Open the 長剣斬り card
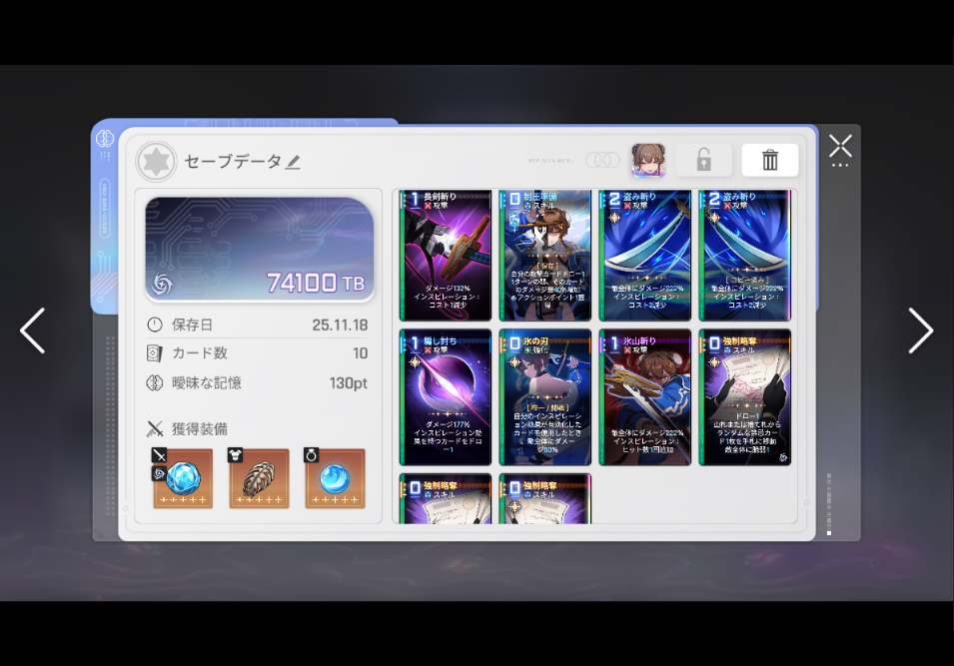Screen dimensions: 954x666 (x=446, y=256)
